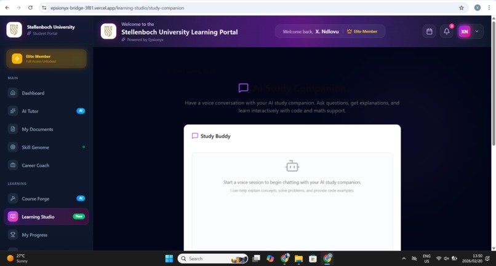Viewport: 496px width, 266px height.
Task: Click the Study Buddy chat icon
Action: (x=195, y=136)
